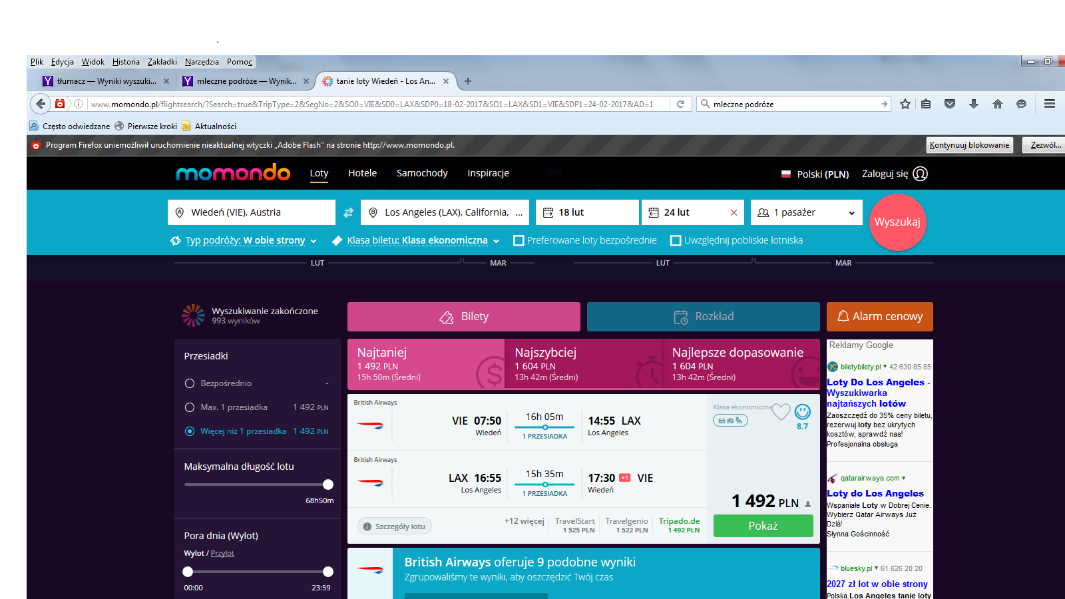Viewport: 1065px width, 599px height.
Task: Open the Tripado.de 1 492 PLN offer
Action: (x=679, y=525)
